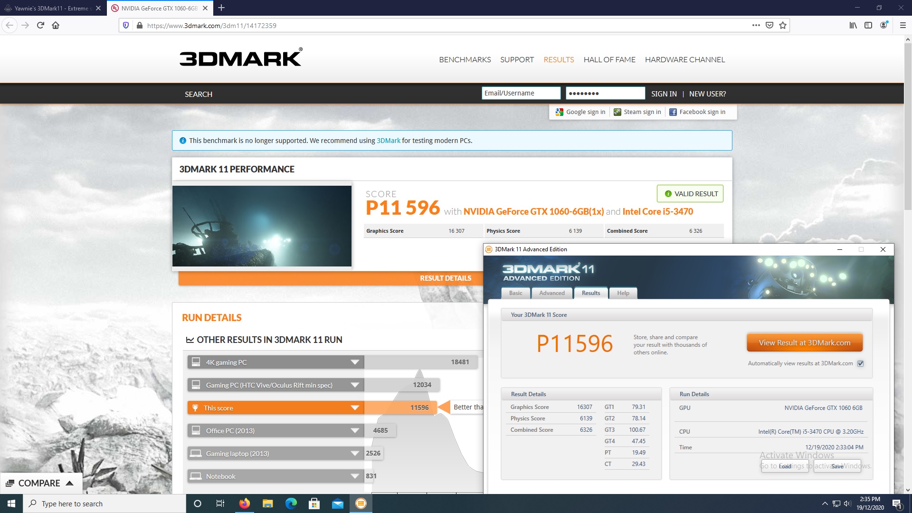Go to the Firefox home page

(56, 25)
